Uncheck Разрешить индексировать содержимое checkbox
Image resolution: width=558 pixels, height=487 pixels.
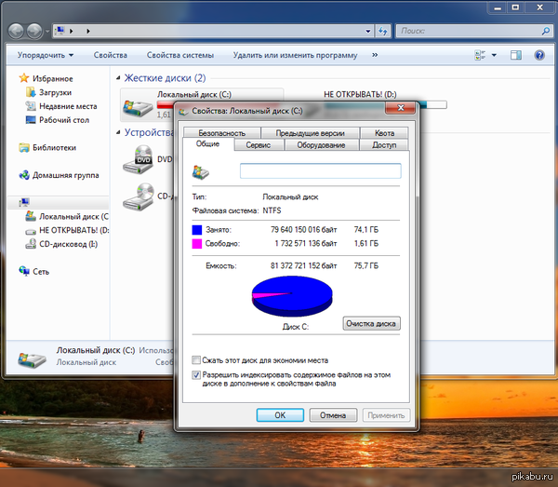196,374
